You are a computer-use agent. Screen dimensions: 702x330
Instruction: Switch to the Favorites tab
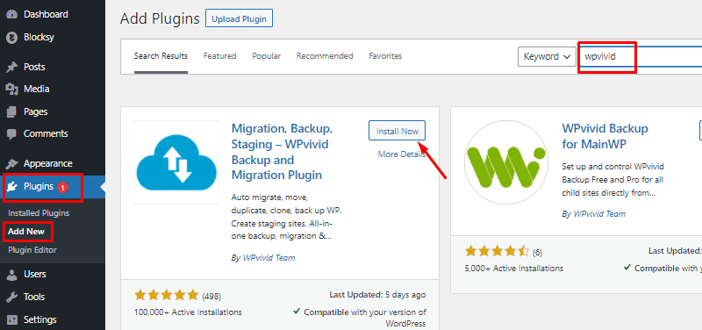coord(385,56)
